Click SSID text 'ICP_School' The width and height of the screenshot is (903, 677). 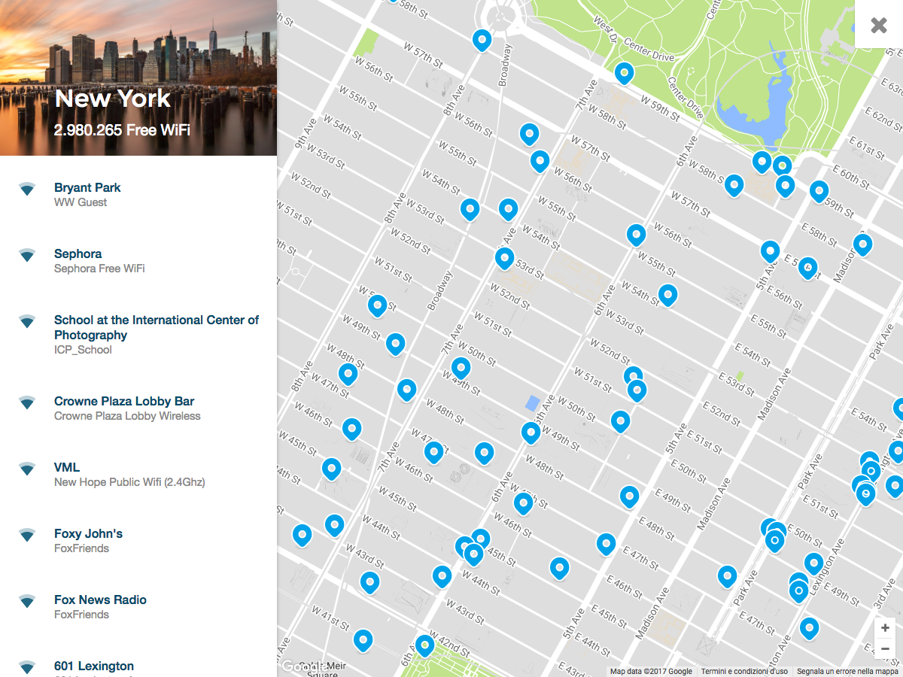[83, 350]
